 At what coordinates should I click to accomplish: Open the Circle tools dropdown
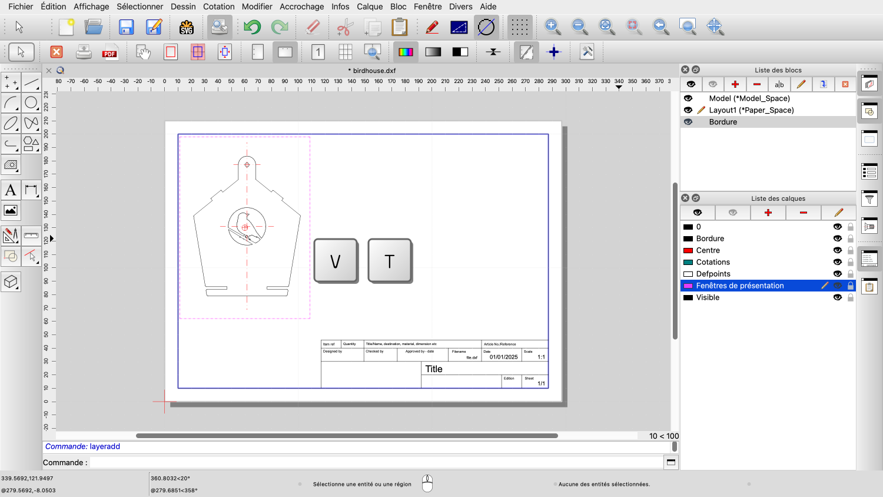[x=31, y=103]
